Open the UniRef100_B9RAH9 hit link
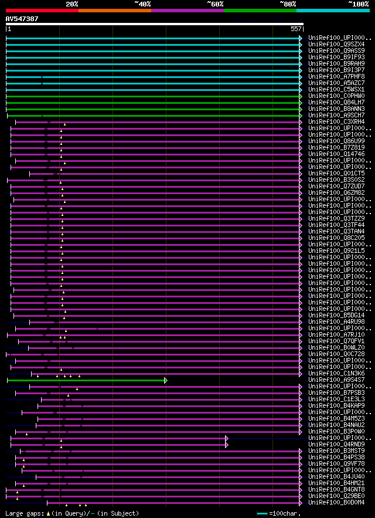 coord(336,64)
